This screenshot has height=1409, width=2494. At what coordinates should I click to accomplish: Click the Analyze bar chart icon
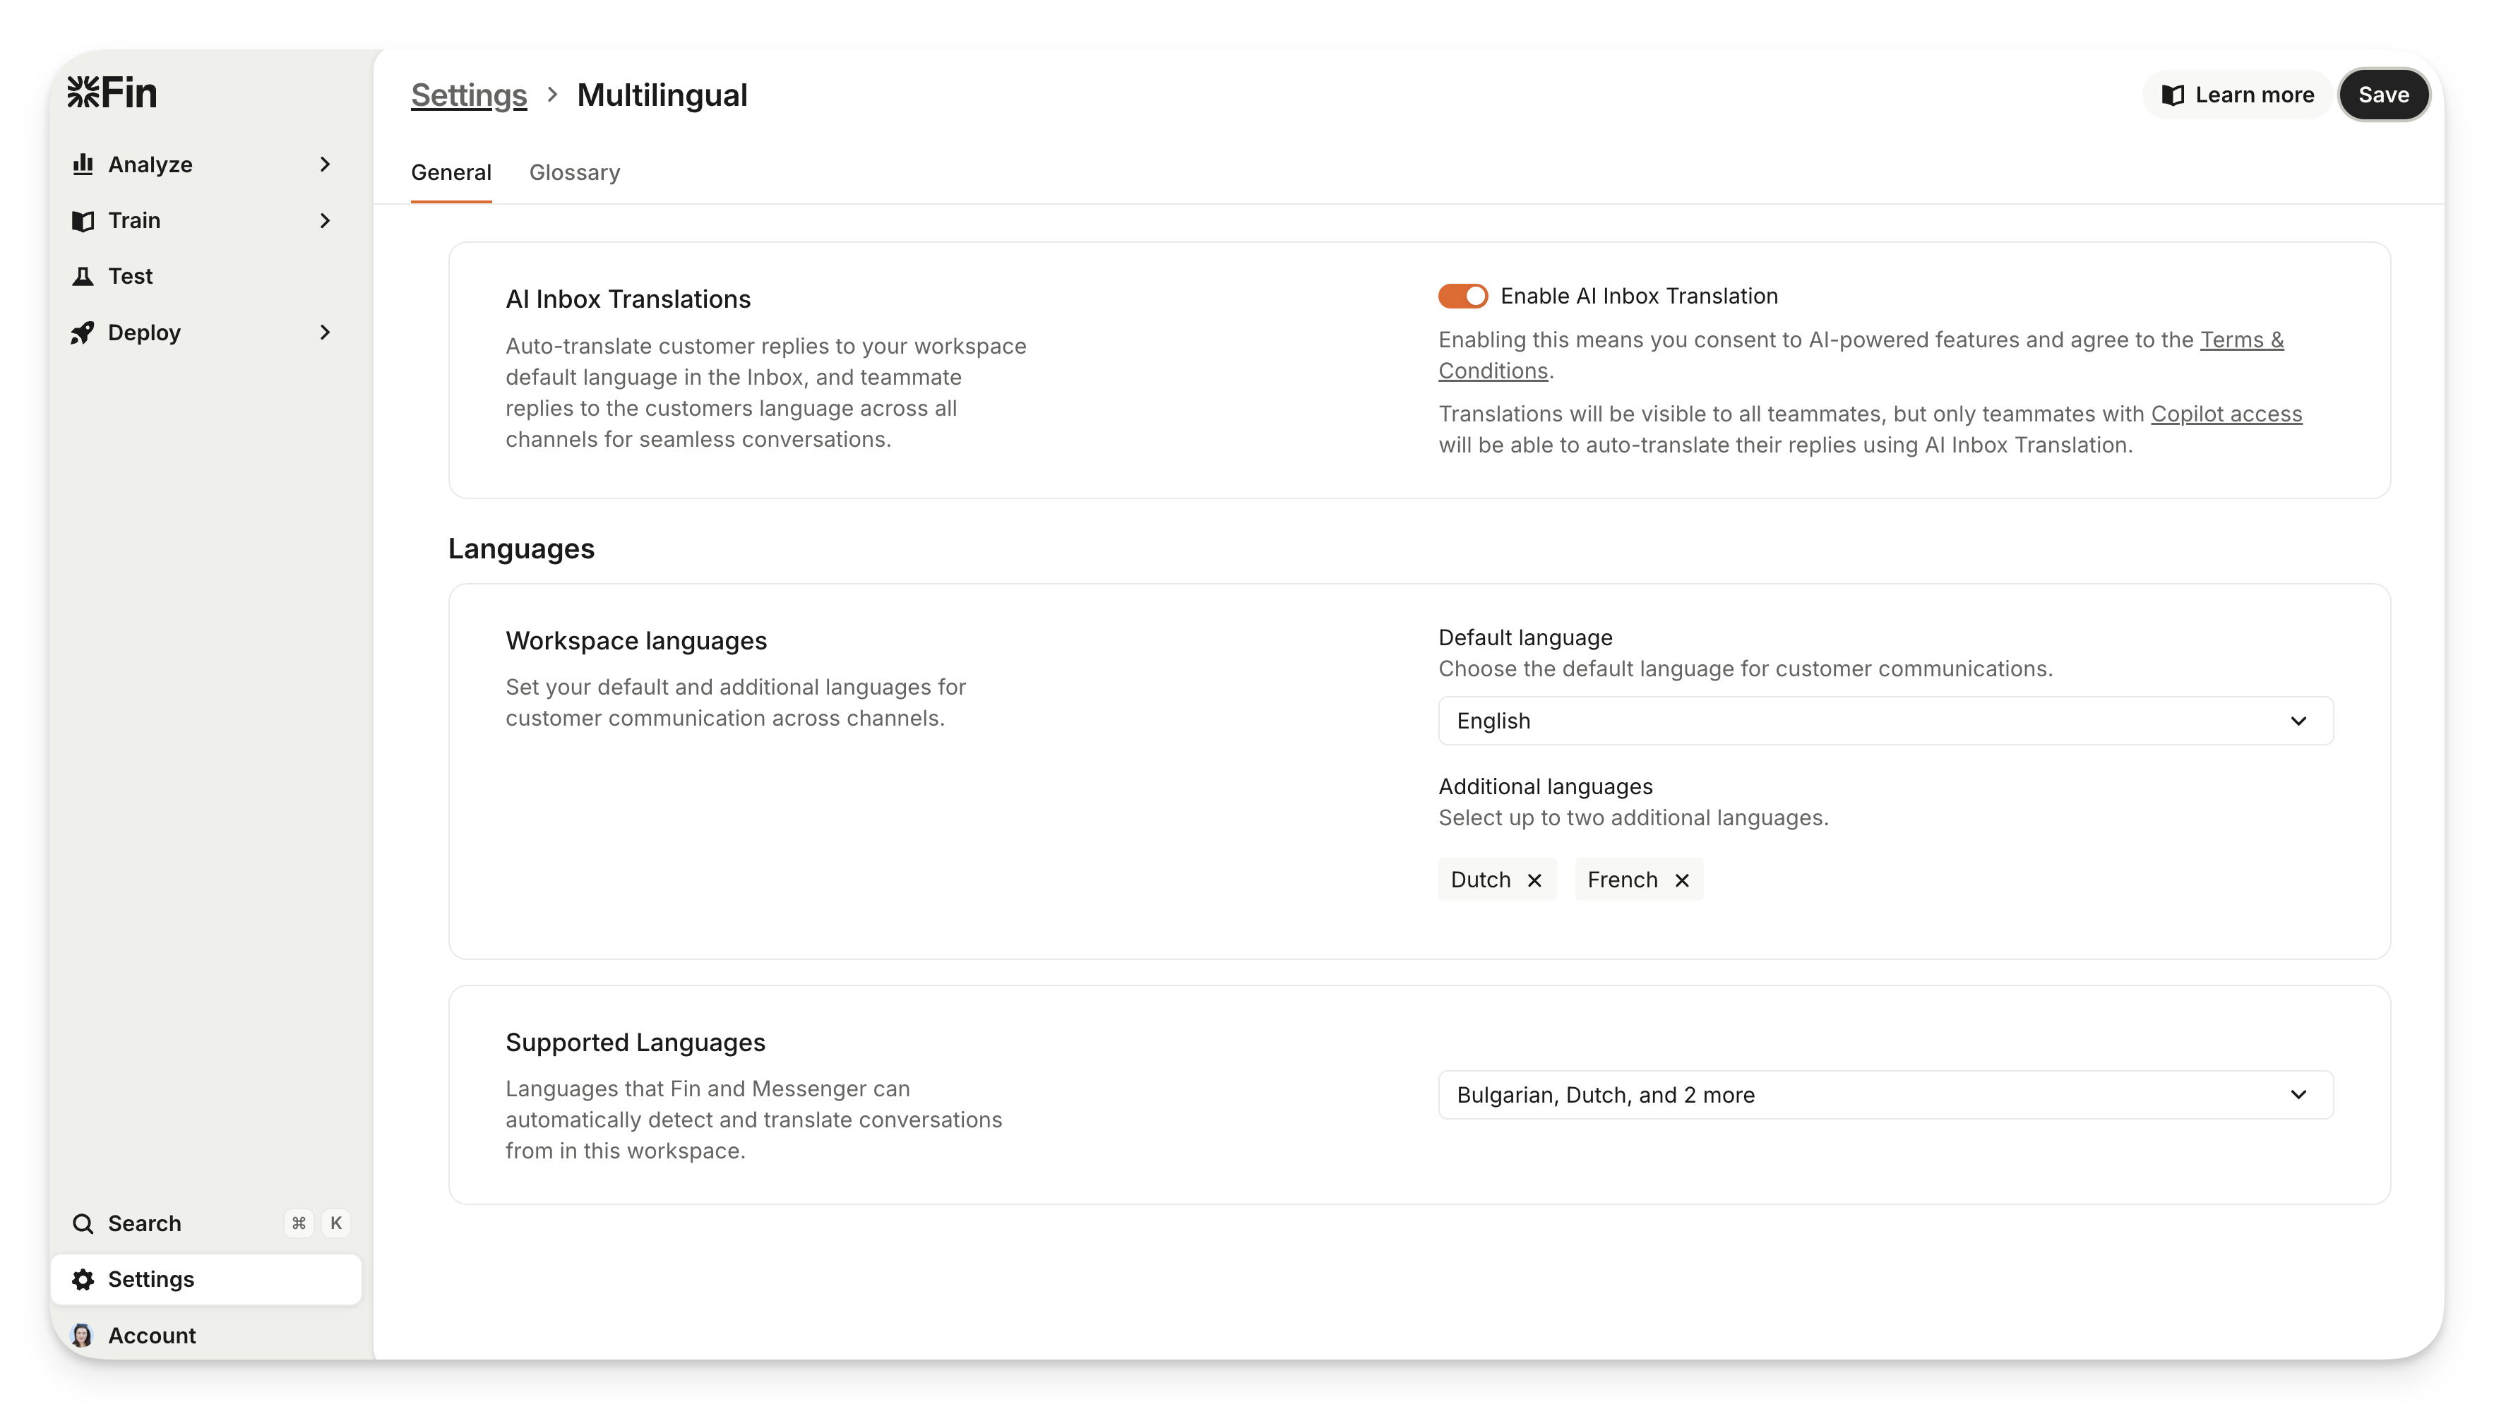point(83,164)
